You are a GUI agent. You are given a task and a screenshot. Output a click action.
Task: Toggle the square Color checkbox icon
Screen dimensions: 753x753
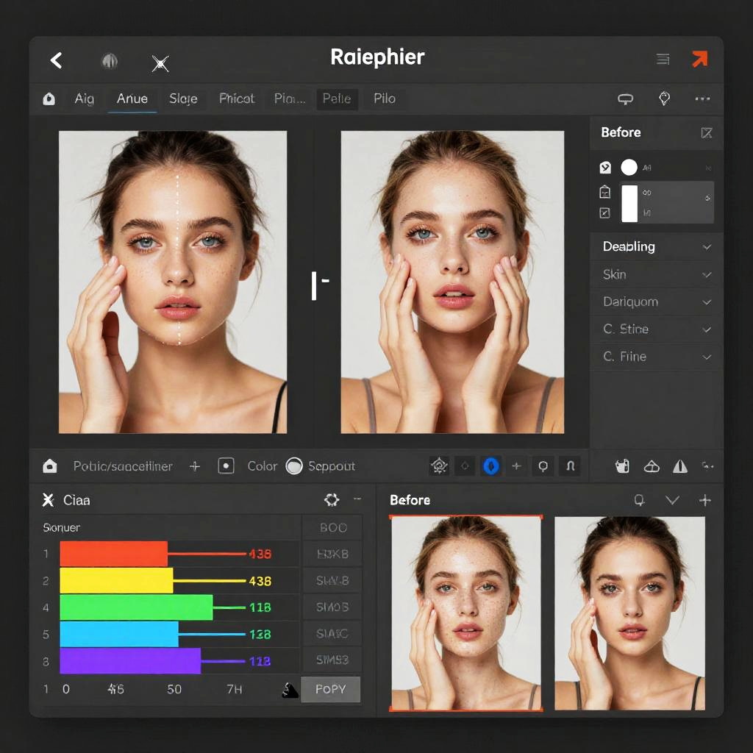coord(226,465)
